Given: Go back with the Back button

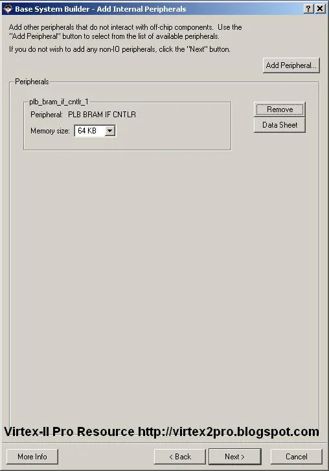Looking at the screenshot, I should pos(180,457).
